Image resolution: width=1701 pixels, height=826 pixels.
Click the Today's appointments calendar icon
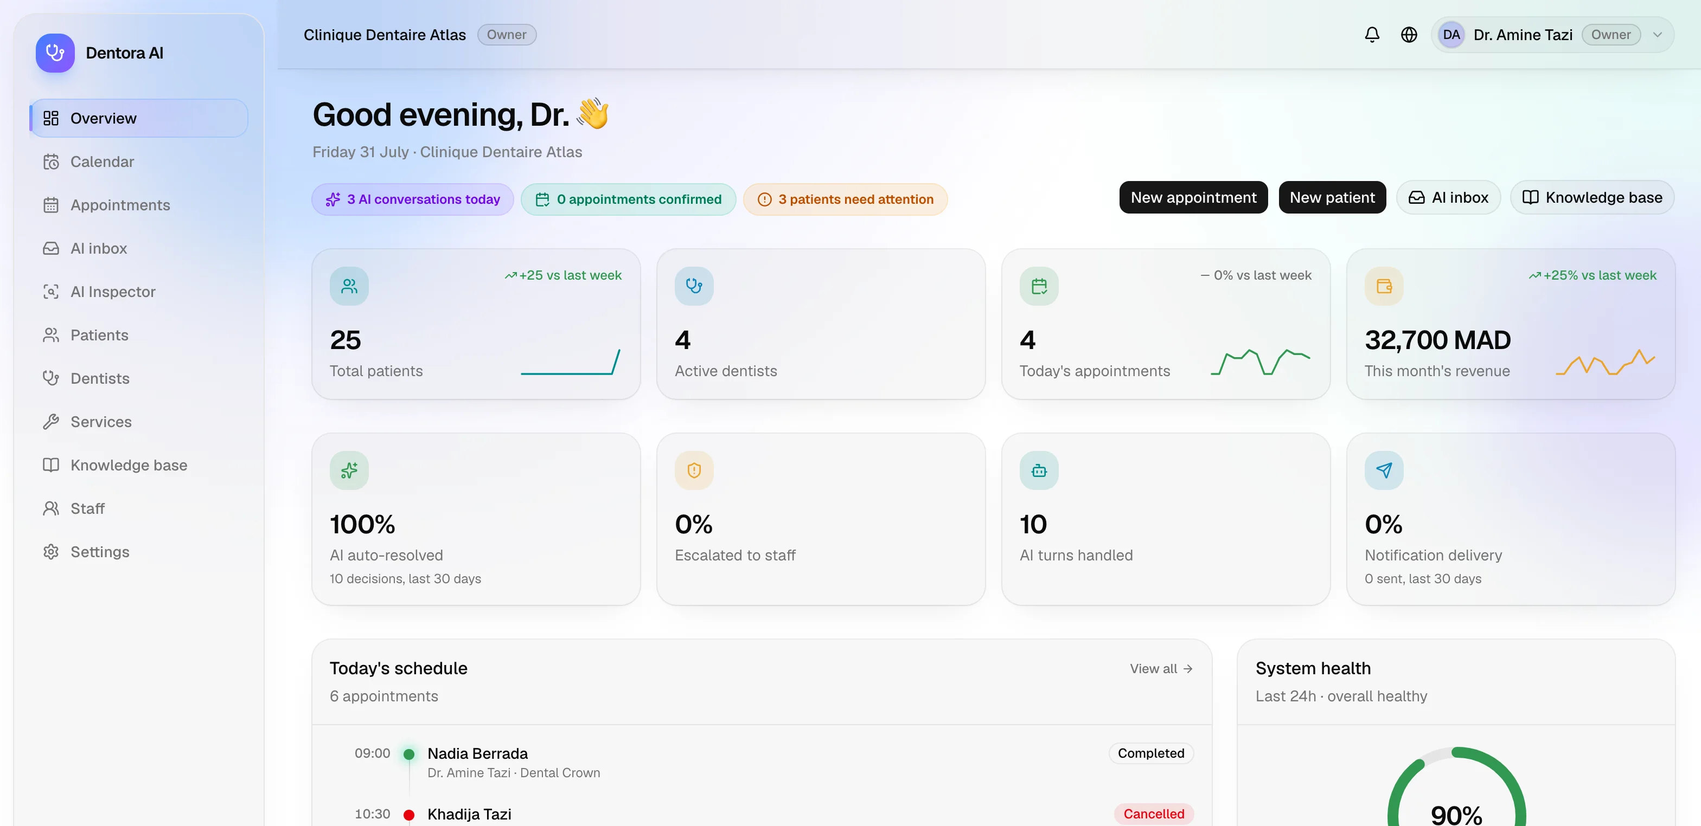pyautogui.click(x=1039, y=286)
